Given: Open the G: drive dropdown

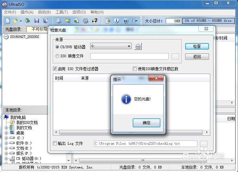Looking at the screenshot, I should tap(111, 46).
